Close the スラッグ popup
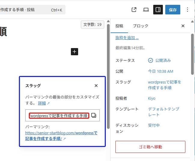Viewport: 195px width, 161px height. point(96,86)
